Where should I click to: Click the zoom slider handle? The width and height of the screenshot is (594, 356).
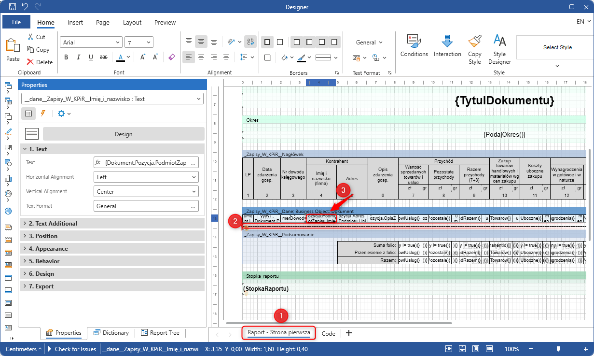pos(558,349)
